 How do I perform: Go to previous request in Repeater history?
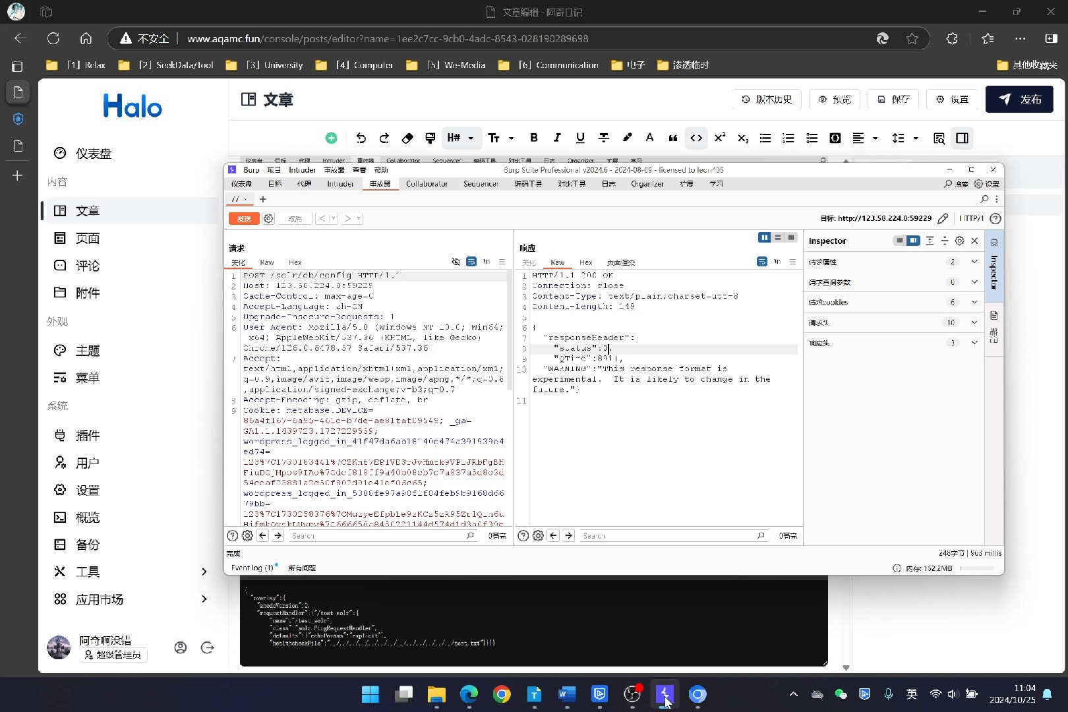click(322, 219)
